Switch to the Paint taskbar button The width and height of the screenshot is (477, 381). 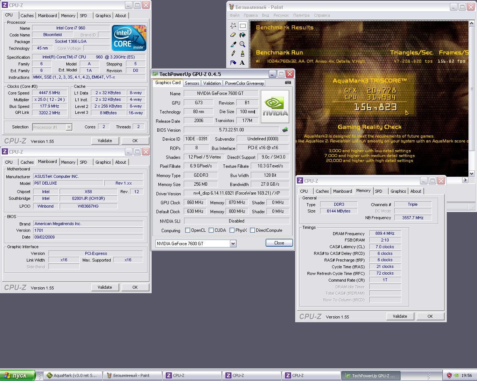coord(132,375)
